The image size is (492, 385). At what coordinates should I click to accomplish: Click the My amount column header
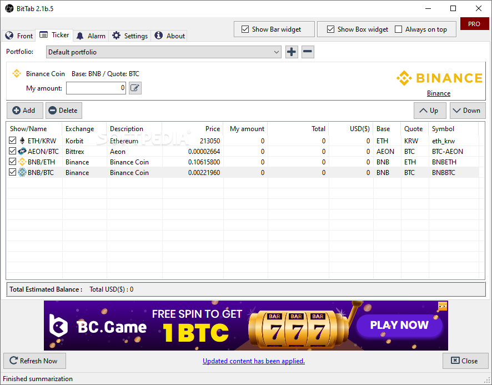(x=245, y=129)
